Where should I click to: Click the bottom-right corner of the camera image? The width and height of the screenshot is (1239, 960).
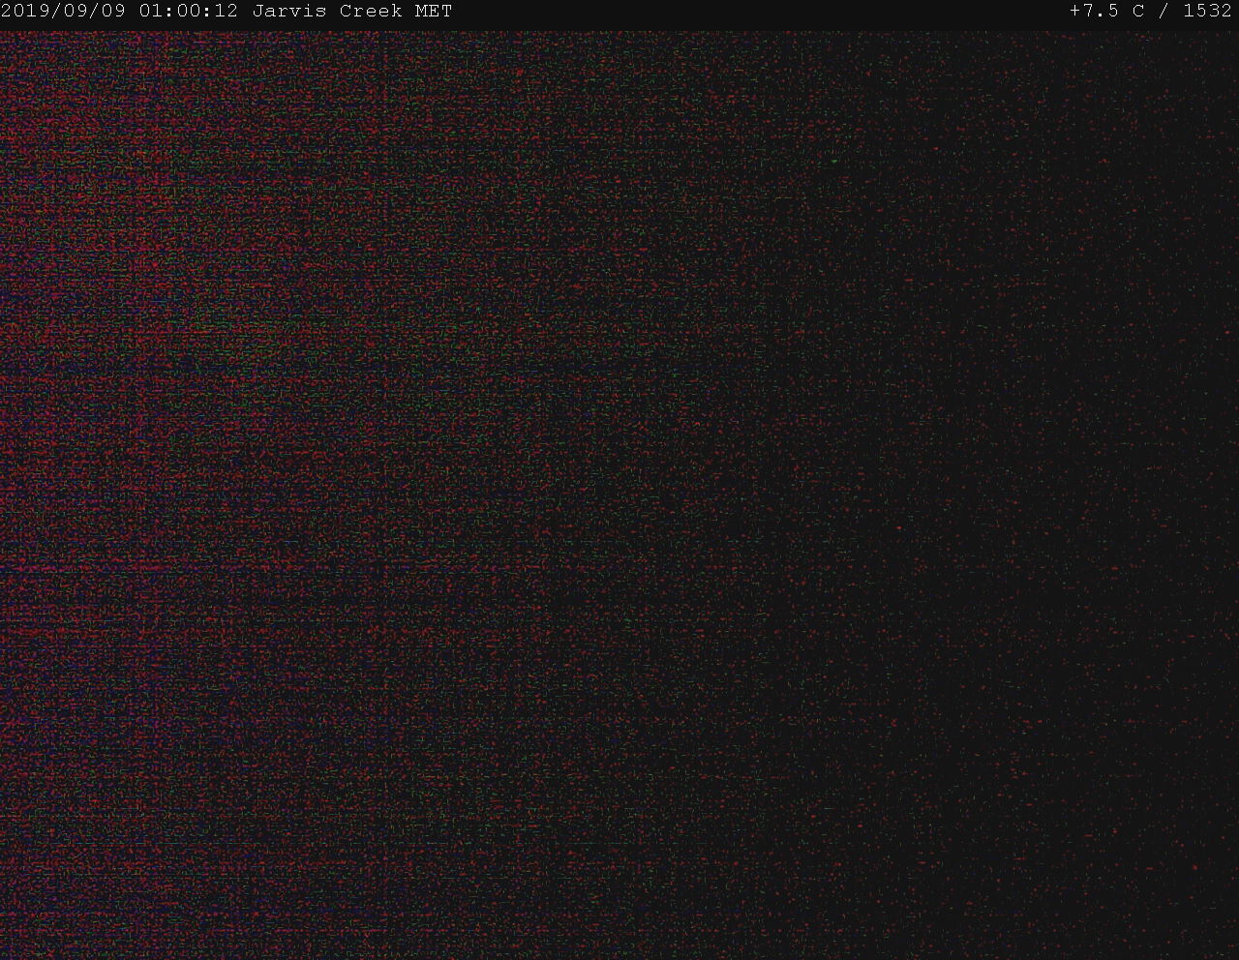1232,953
